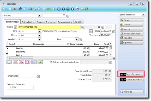Click the invoice number field showing 87
Screen dimensions: 151x101
pyautogui.click(x=54, y=15)
